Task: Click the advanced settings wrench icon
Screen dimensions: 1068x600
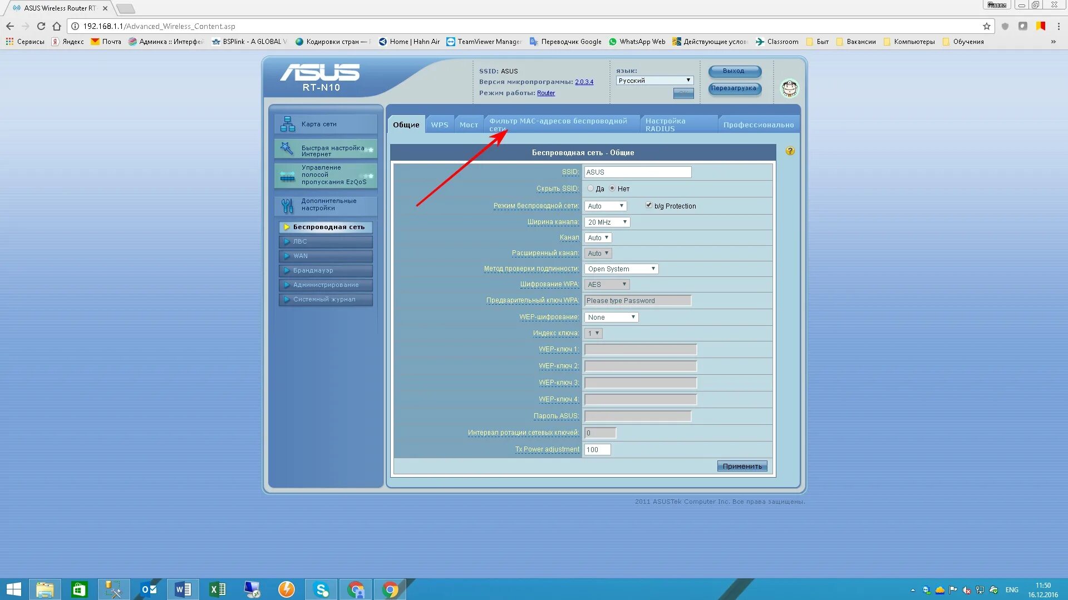Action: pos(287,206)
